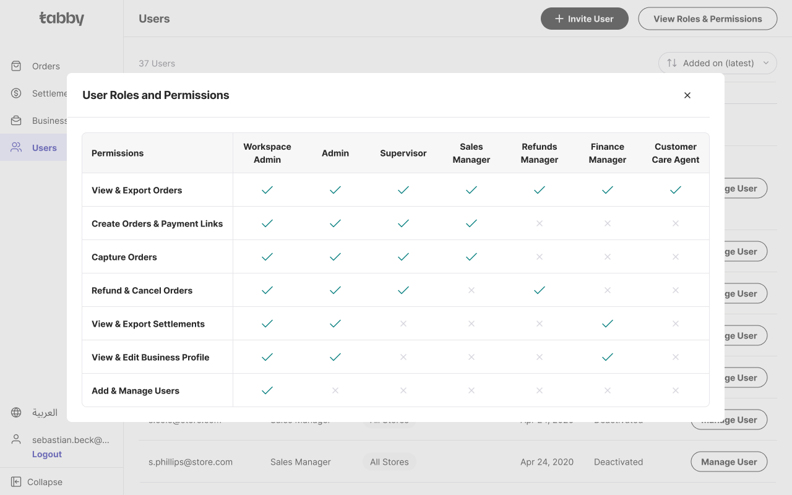This screenshot has height=495, width=792.
Task: Click Sales Manager checkmark for Capture Orders
Action: pos(471,257)
